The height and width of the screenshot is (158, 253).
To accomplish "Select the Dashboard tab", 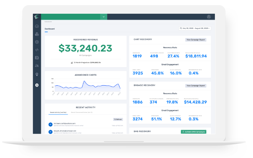I will 50,29.
